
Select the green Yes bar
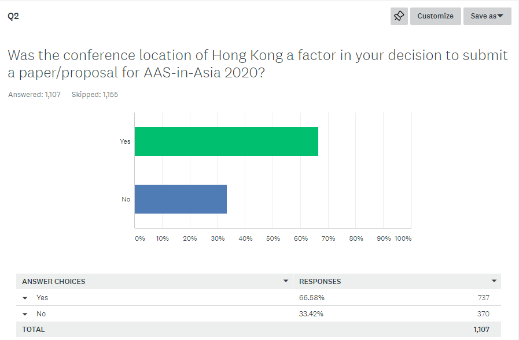pyautogui.click(x=226, y=141)
